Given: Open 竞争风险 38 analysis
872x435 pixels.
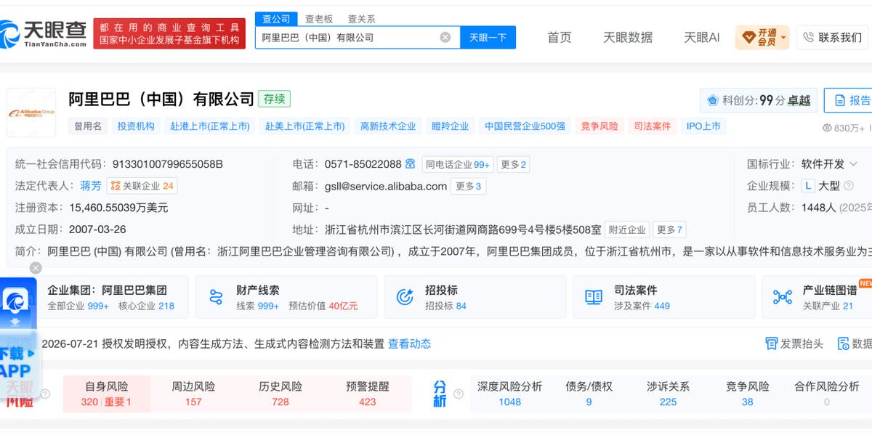Looking at the screenshot, I should click(x=747, y=394).
